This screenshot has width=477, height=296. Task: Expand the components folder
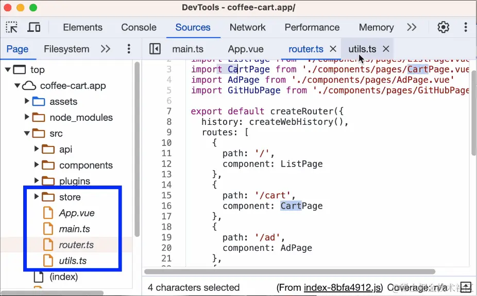[36, 165]
